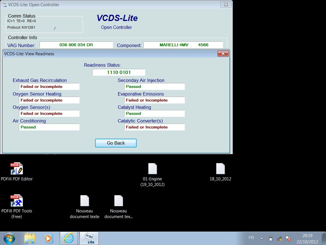Click the 'Component:' label
326x245 pixels.
click(129, 45)
